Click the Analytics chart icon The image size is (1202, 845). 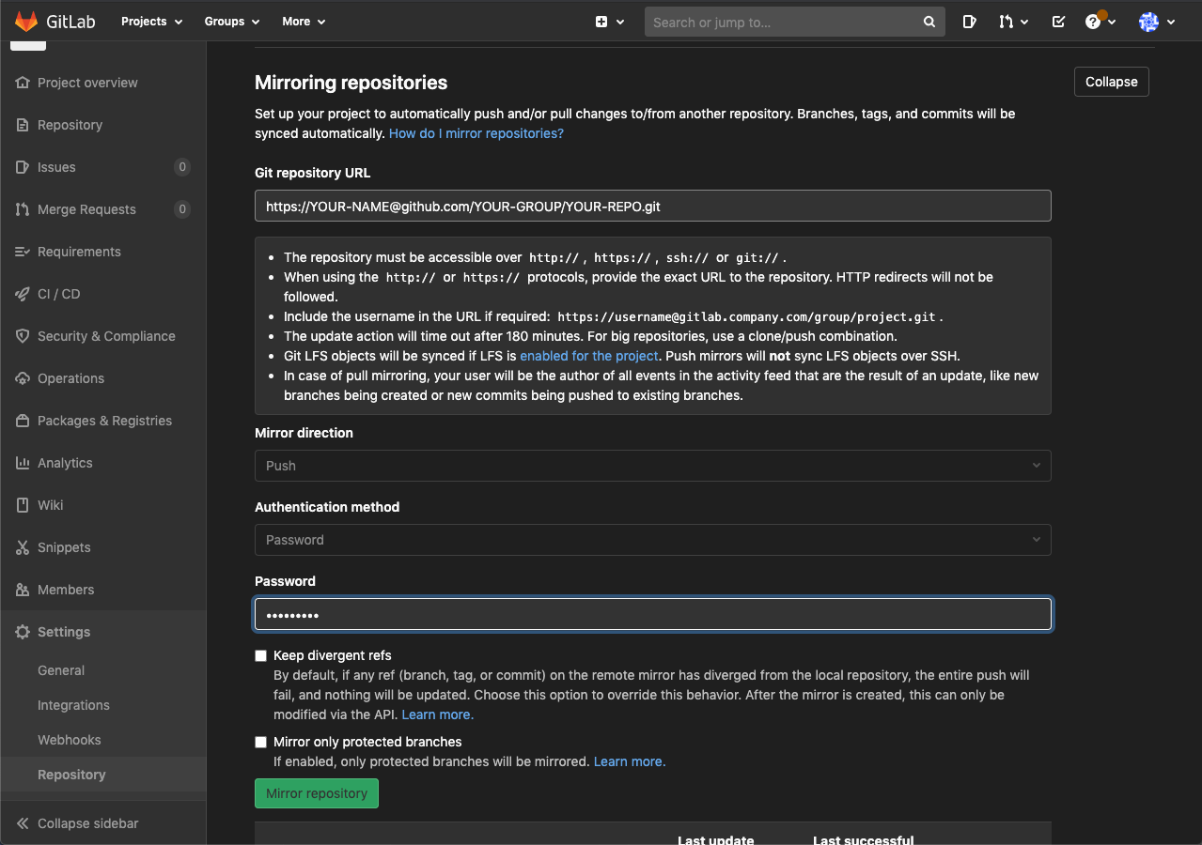pyautogui.click(x=23, y=463)
